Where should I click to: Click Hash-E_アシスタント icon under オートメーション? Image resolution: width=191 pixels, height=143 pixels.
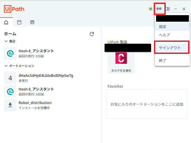pos(10,91)
